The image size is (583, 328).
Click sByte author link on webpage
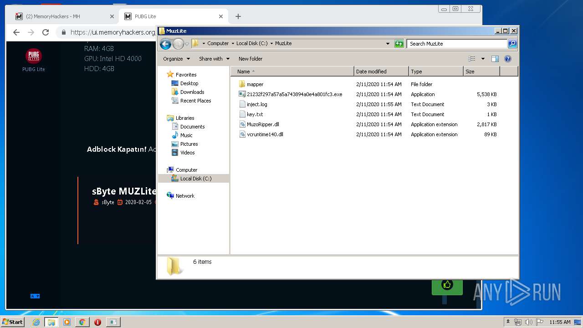click(108, 202)
